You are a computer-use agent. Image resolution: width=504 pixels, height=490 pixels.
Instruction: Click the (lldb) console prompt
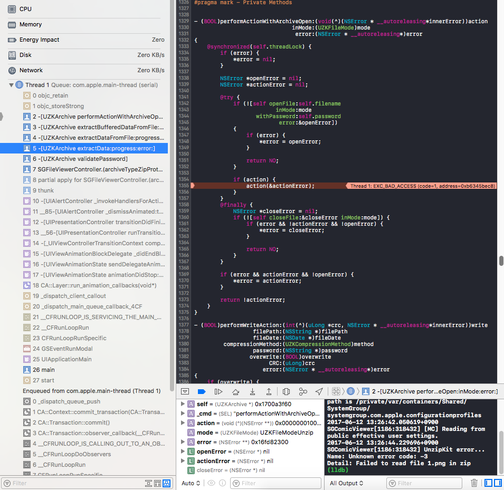tap(338, 470)
